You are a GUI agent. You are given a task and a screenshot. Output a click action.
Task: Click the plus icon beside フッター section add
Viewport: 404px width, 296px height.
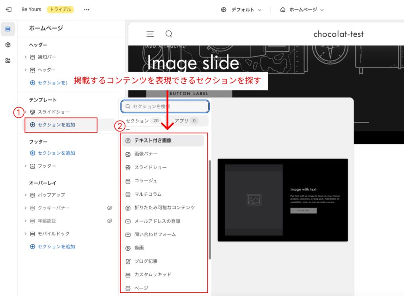click(x=33, y=153)
